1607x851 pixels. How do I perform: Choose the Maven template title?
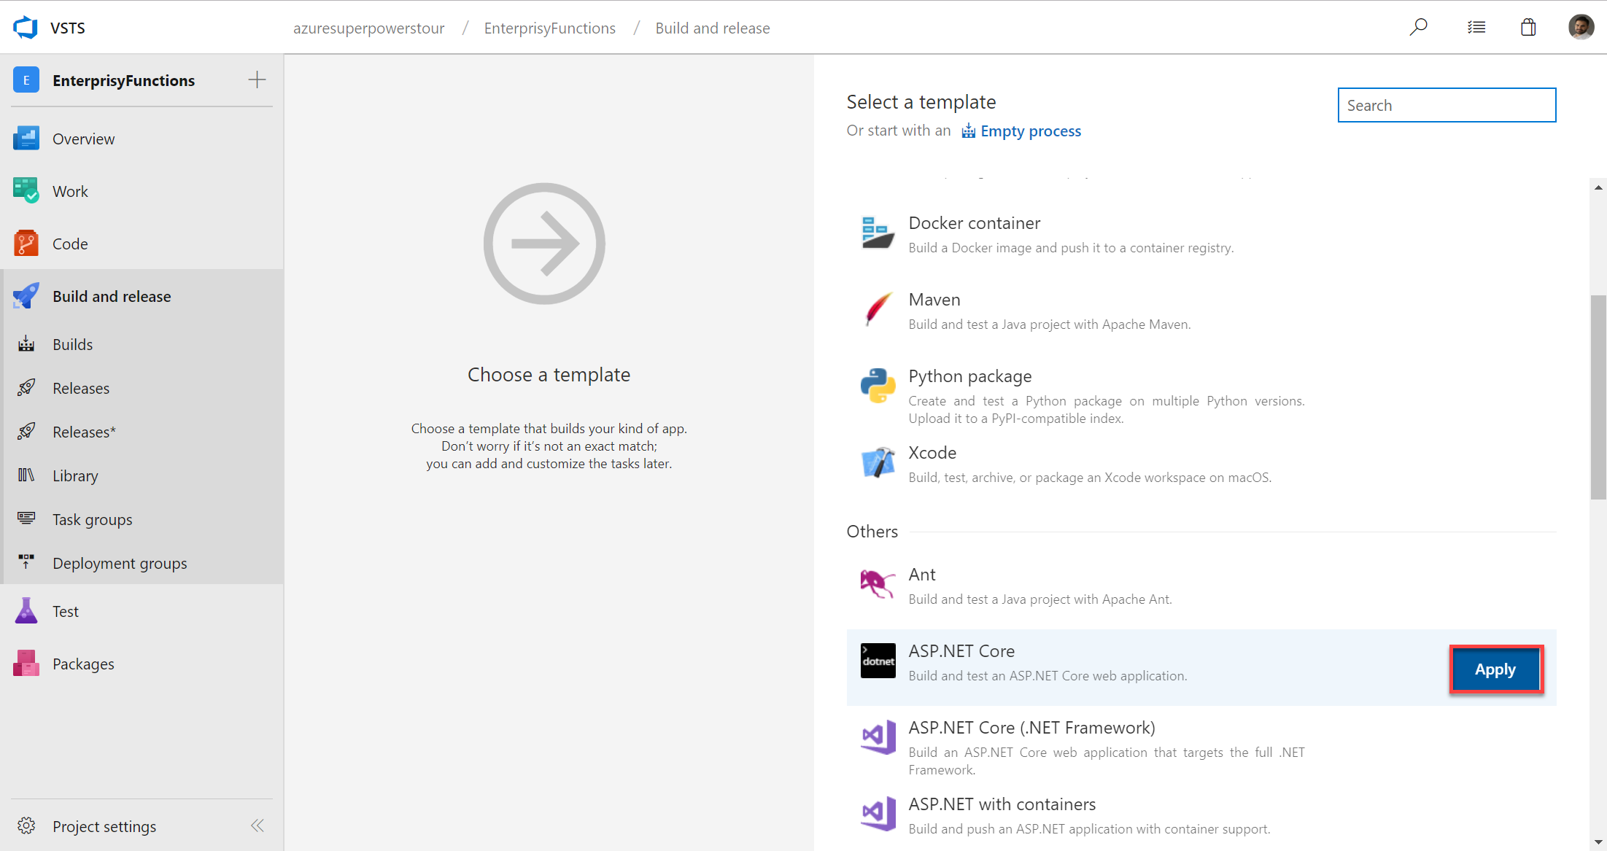click(934, 299)
